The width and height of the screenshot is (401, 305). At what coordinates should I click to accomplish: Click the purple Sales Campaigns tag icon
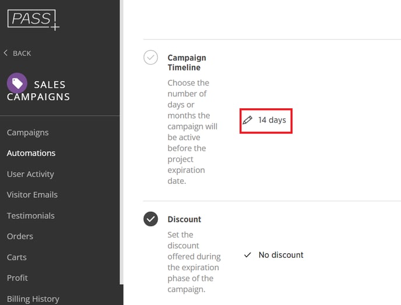pos(17,83)
